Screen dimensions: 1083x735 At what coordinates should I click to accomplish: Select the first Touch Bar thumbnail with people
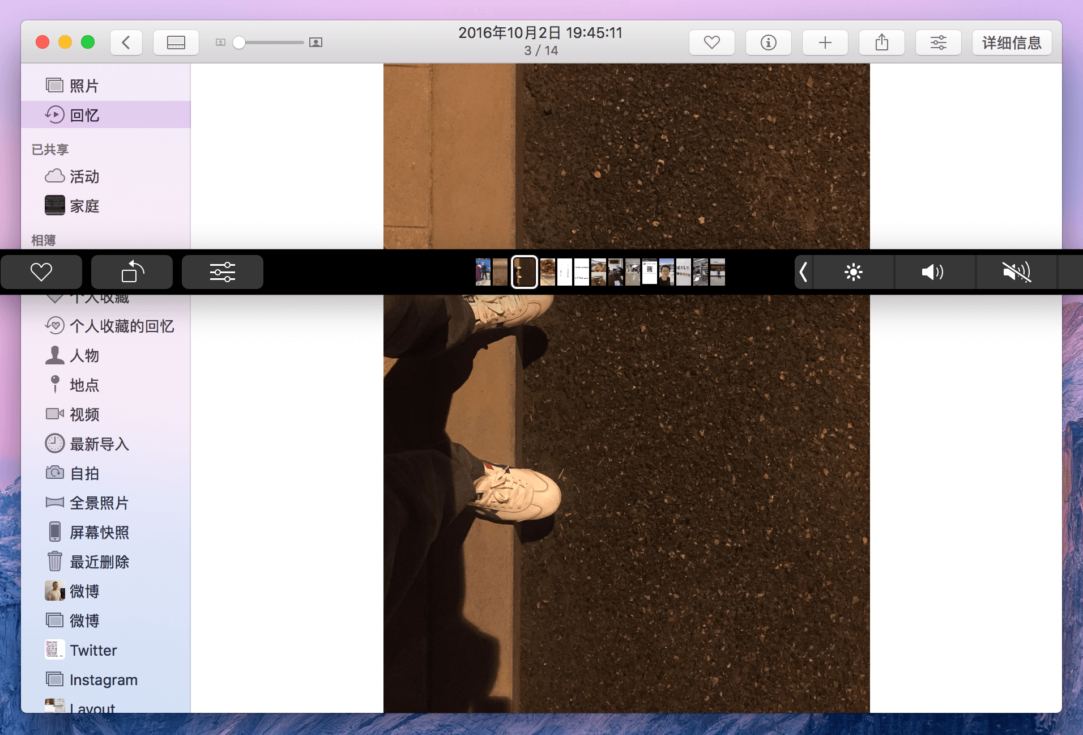point(483,272)
